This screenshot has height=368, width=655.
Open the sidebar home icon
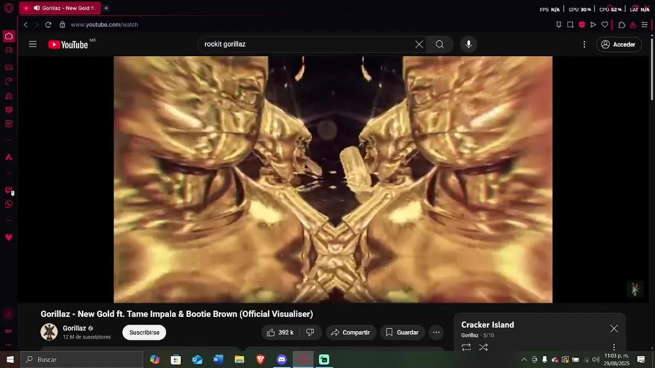(9, 36)
